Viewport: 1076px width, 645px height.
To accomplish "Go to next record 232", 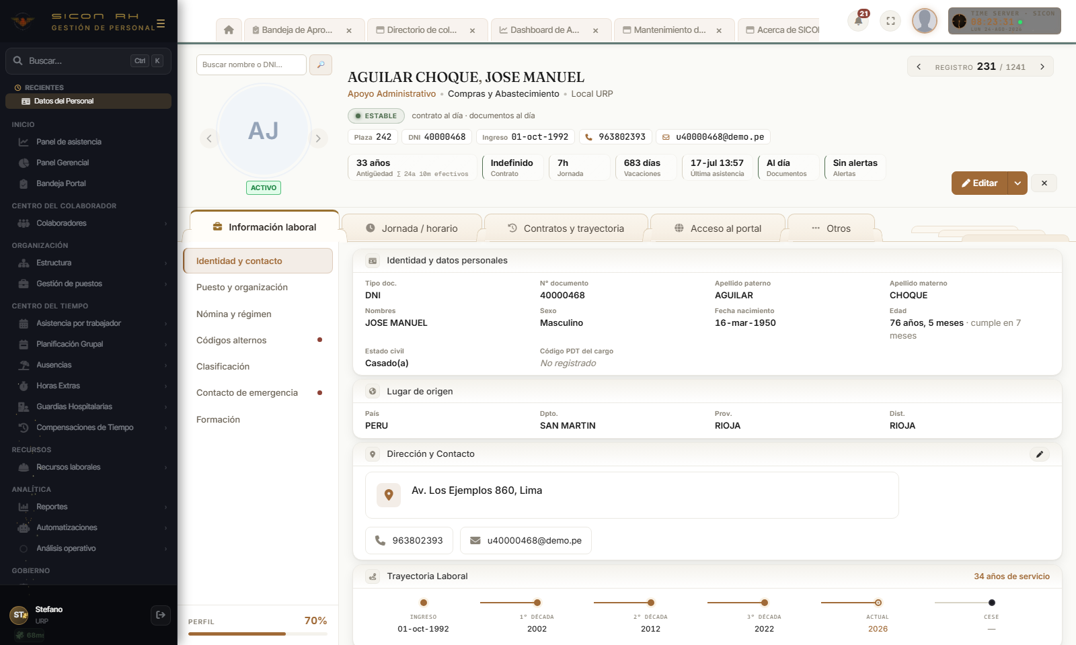I will 1042,67.
